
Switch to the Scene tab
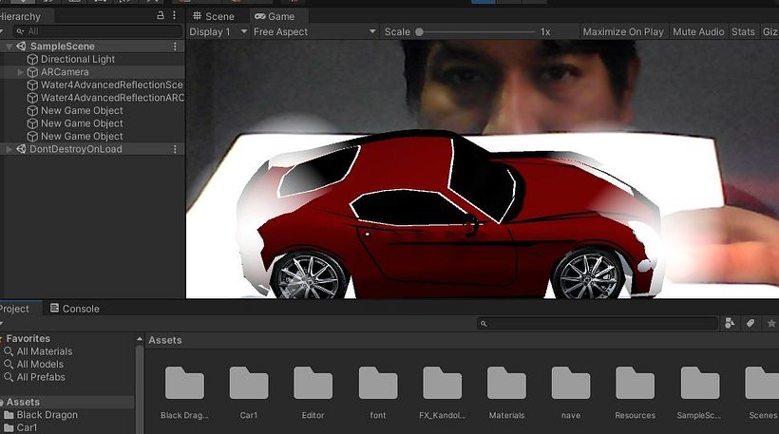(x=214, y=16)
